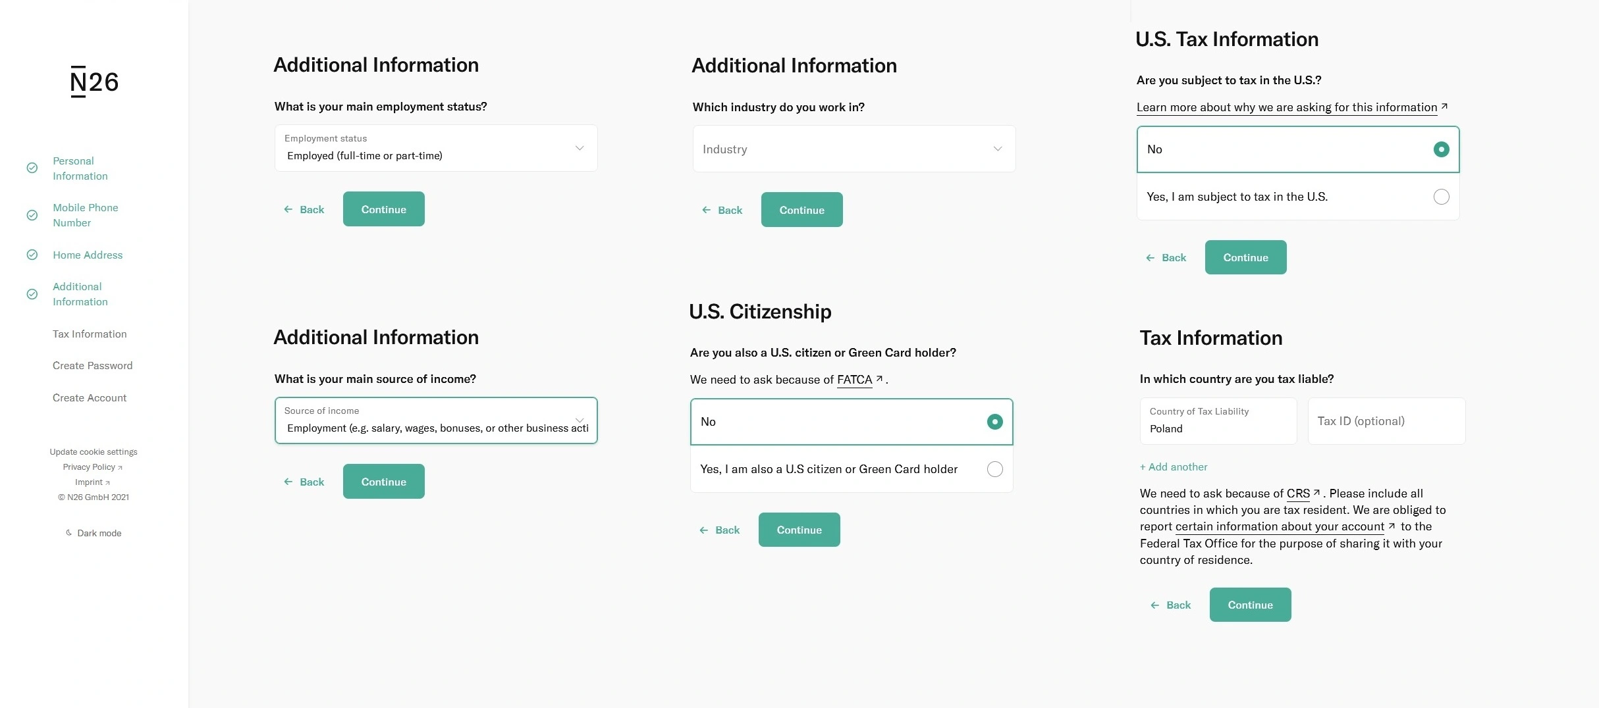Select 'No' under U.S. Citizenship
Viewport: 1599px width, 708px height.
994,422
